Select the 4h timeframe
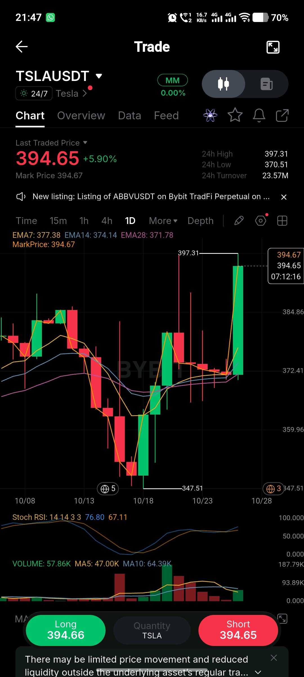Screen dimensions: 304x677 [x=107, y=221]
